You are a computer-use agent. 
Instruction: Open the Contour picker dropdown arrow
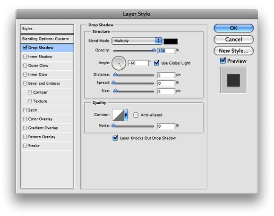(x=126, y=115)
